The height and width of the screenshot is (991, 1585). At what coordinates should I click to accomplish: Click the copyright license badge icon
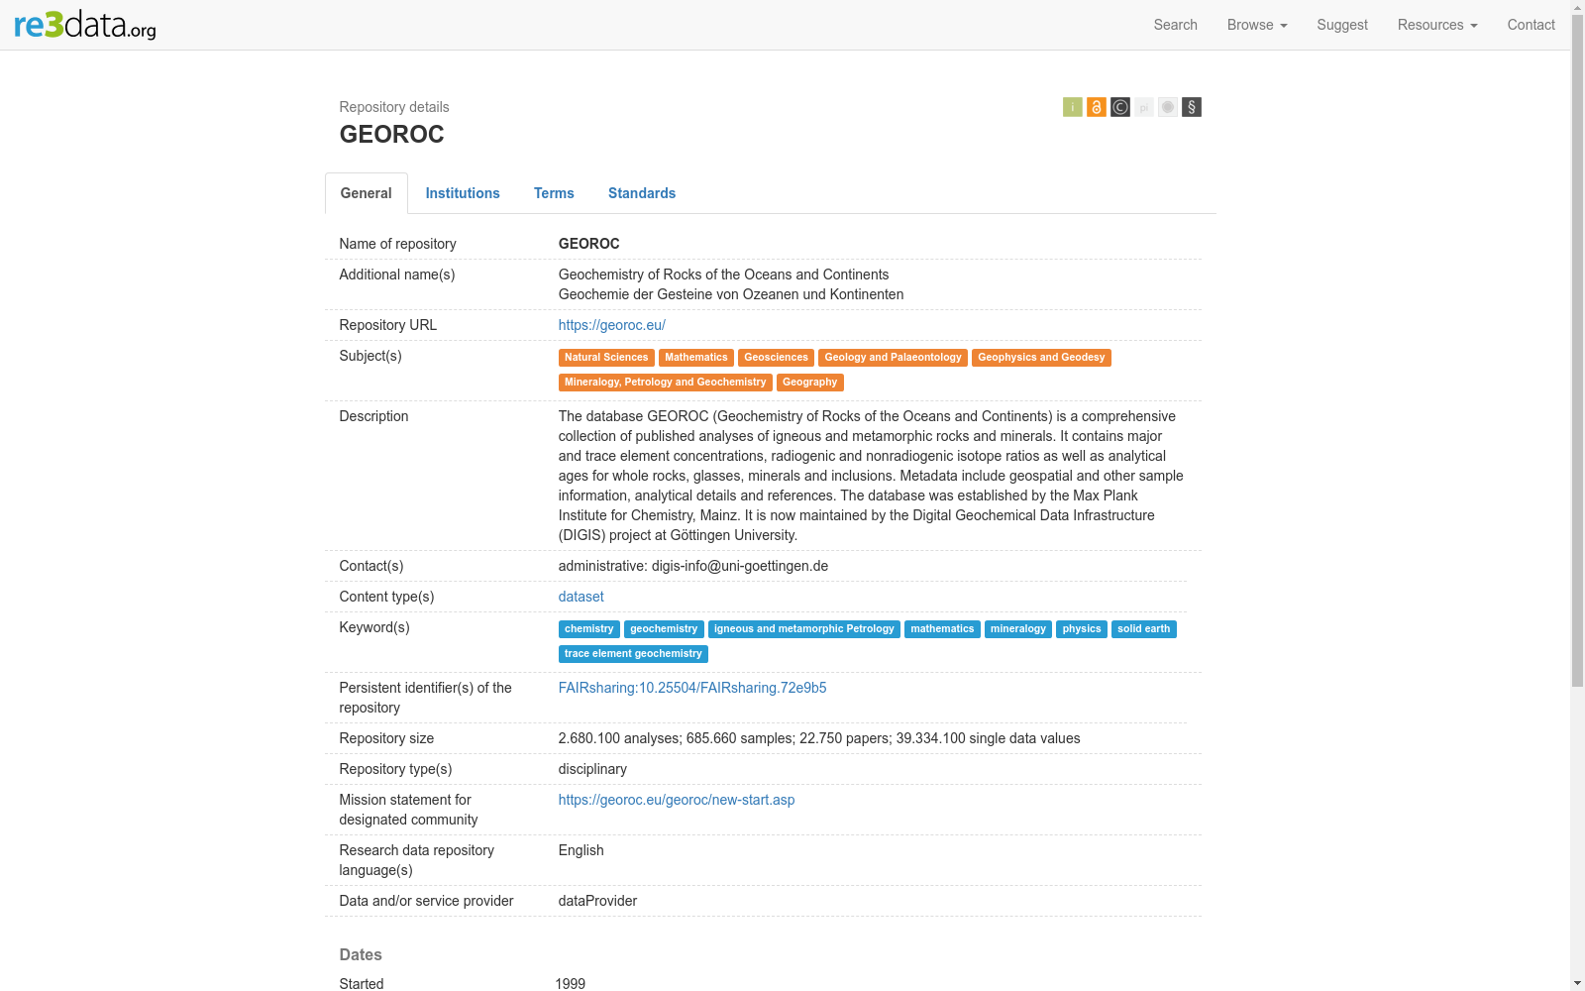click(1120, 107)
